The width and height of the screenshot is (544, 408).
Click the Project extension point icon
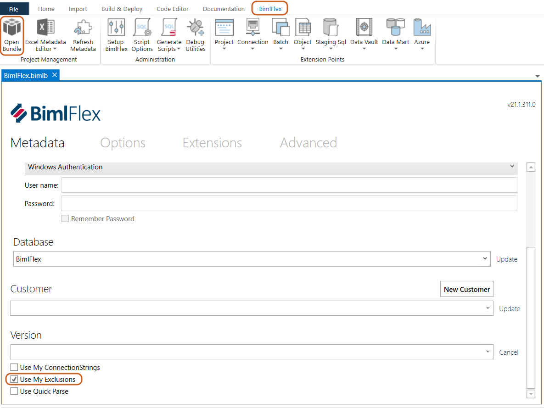click(224, 28)
